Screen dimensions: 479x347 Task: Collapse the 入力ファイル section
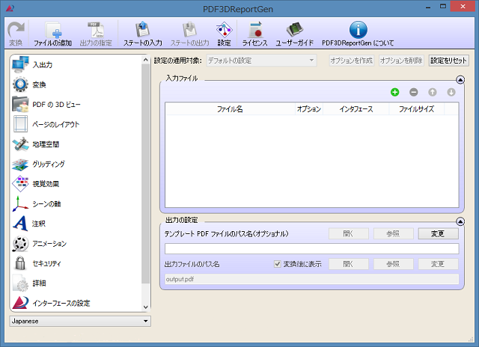(x=460, y=79)
